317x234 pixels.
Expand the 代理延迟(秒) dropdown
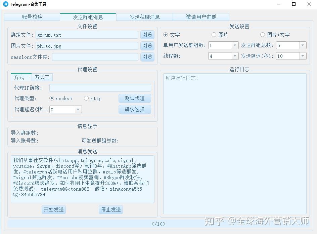coord(78,110)
